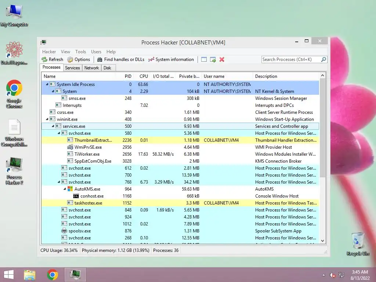The height and width of the screenshot is (282, 376).
Task: Click the process list vertical scrollbar thumb
Action: tap(322, 128)
